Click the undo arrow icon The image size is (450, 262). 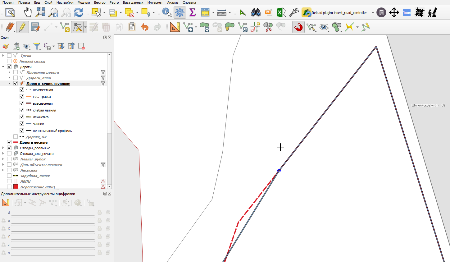[145, 27]
